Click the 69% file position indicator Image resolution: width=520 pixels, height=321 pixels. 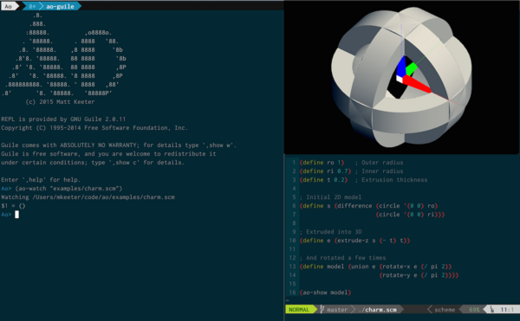(474, 310)
